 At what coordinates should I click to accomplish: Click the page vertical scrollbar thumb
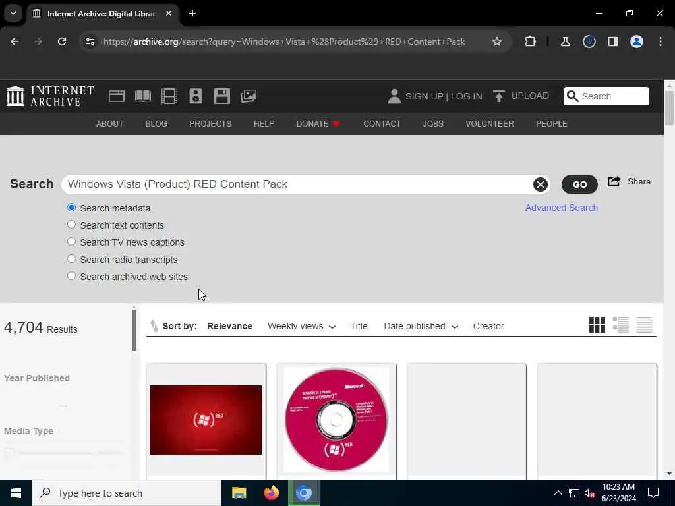click(669, 108)
